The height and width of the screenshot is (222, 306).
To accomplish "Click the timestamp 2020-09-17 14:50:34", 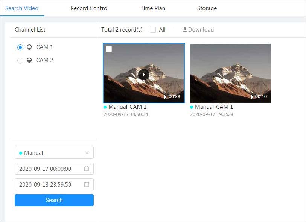I will tap(126, 114).
